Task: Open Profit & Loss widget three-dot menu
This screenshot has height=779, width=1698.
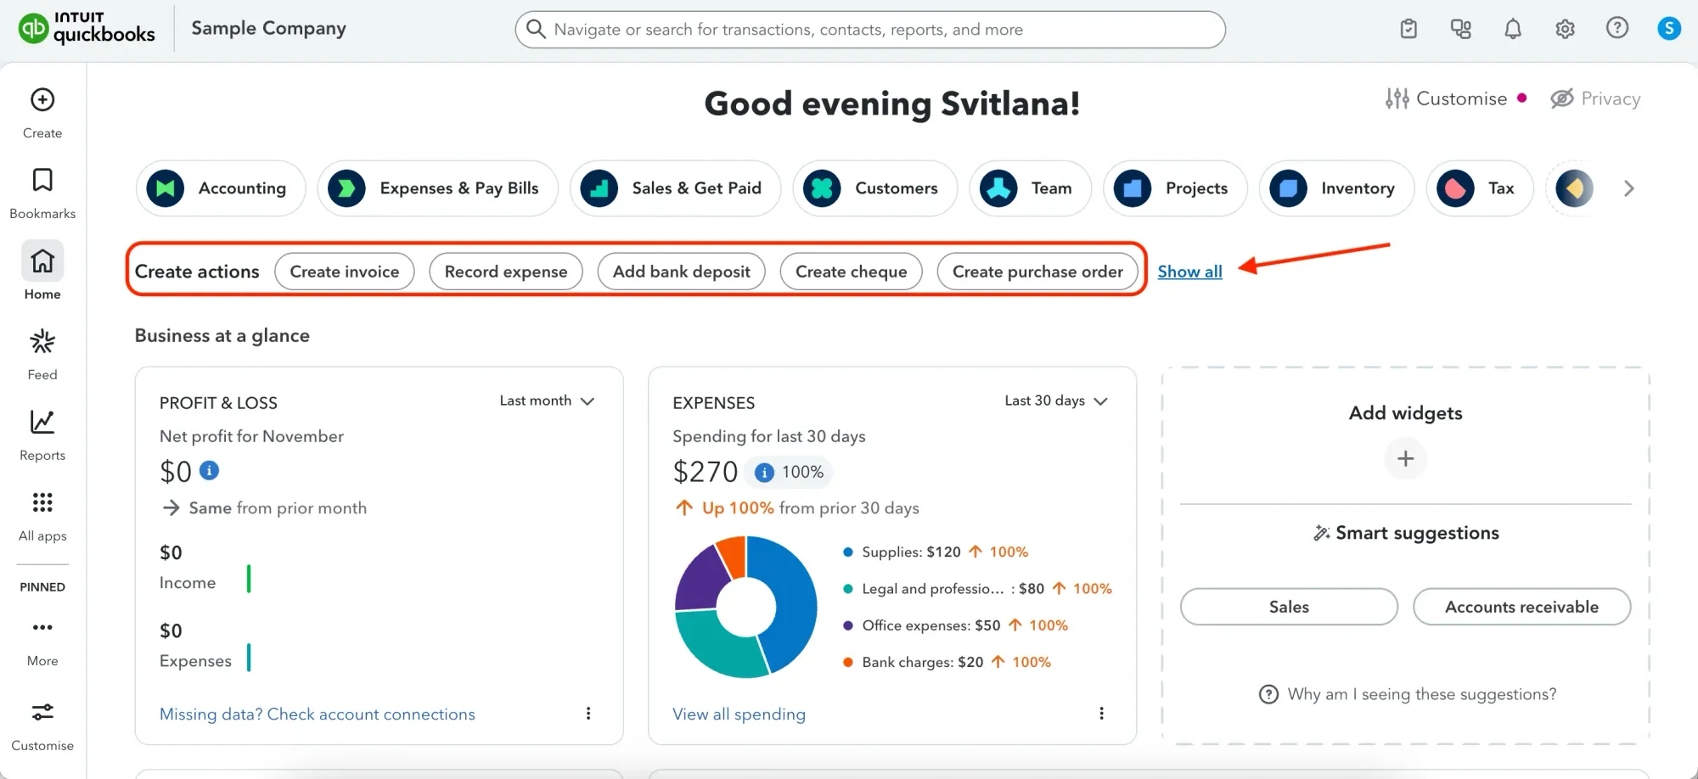Action: click(588, 714)
